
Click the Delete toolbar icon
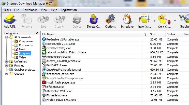click(x=77, y=19)
